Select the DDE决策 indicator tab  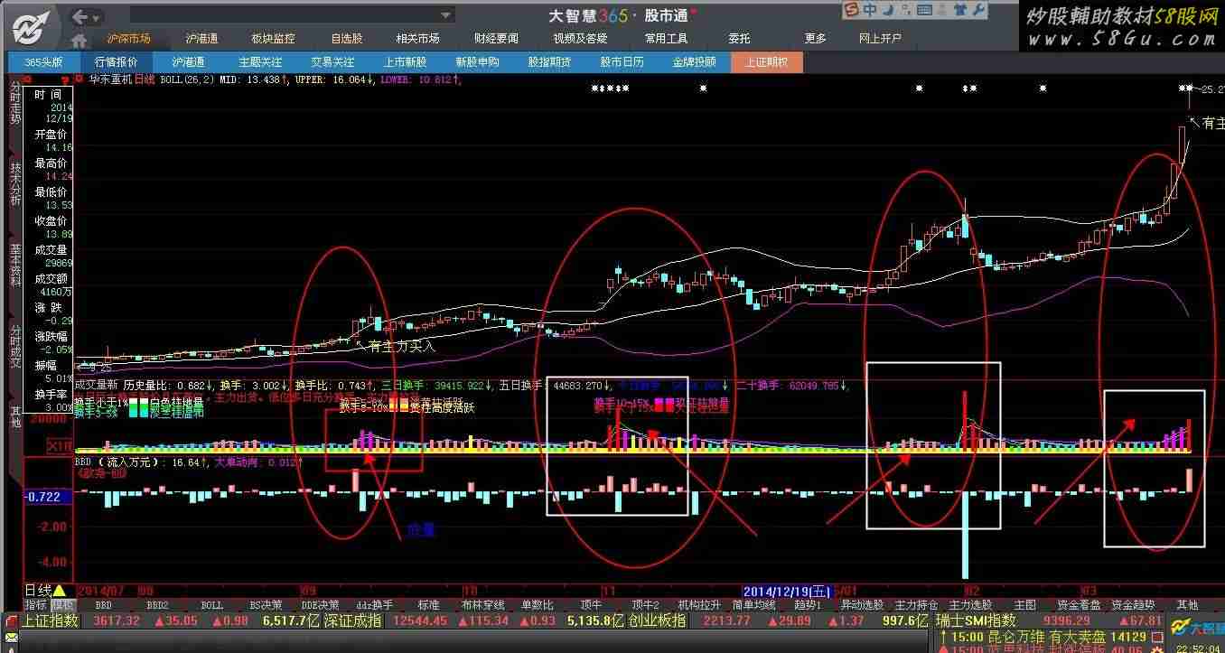[321, 605]
